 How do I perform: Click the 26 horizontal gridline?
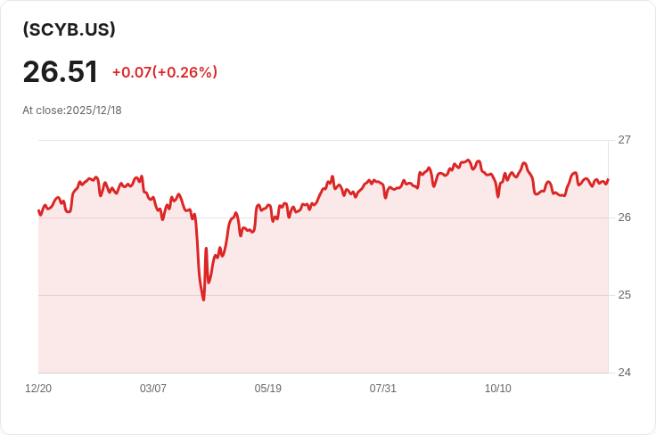coord(324,217)
